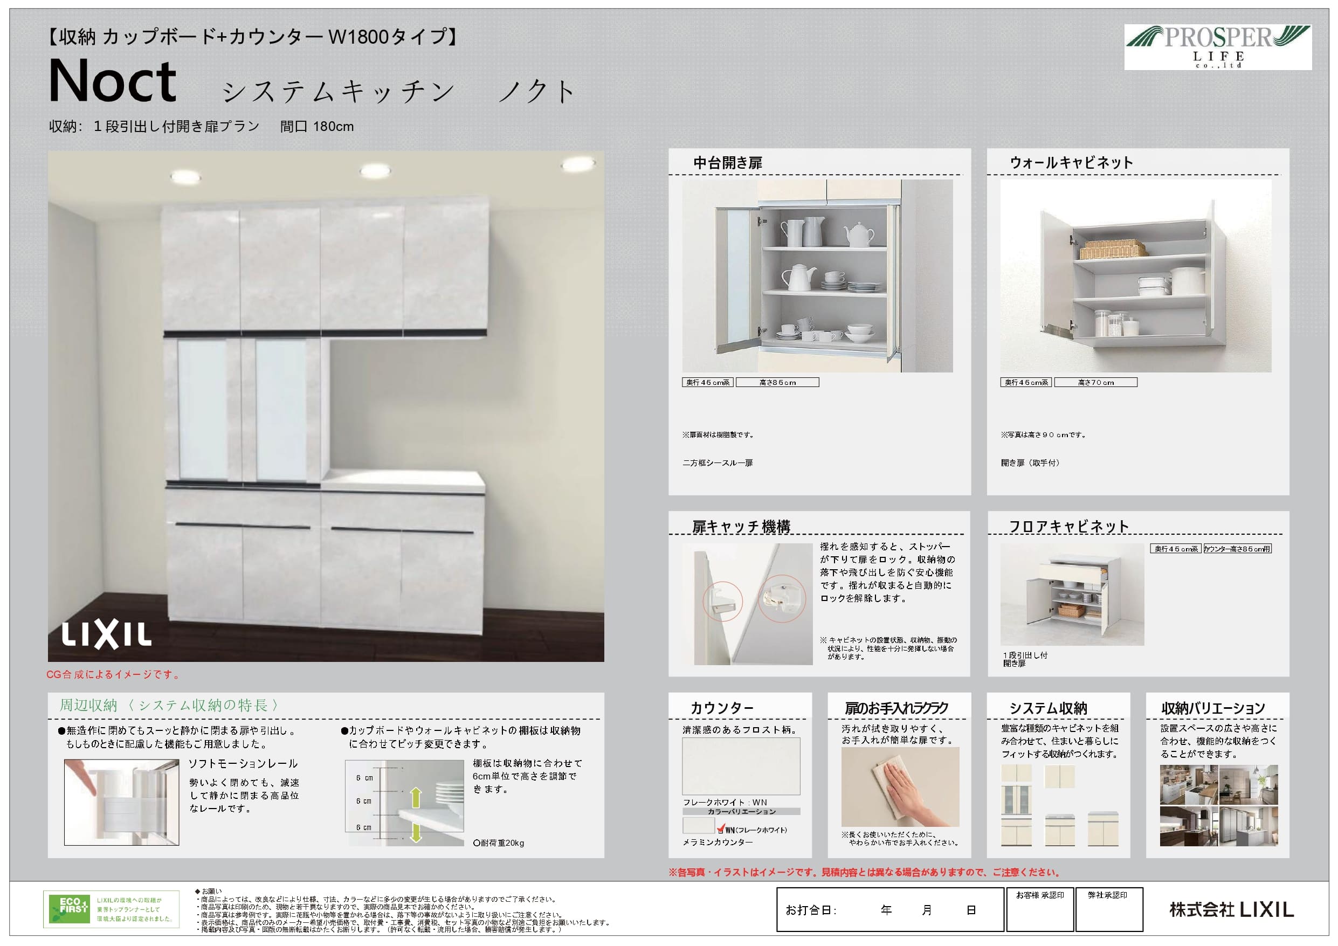Click the red ※各写真・イラストはイメージです notice
The image size is (1338, 946).
[x=865, y=872]
